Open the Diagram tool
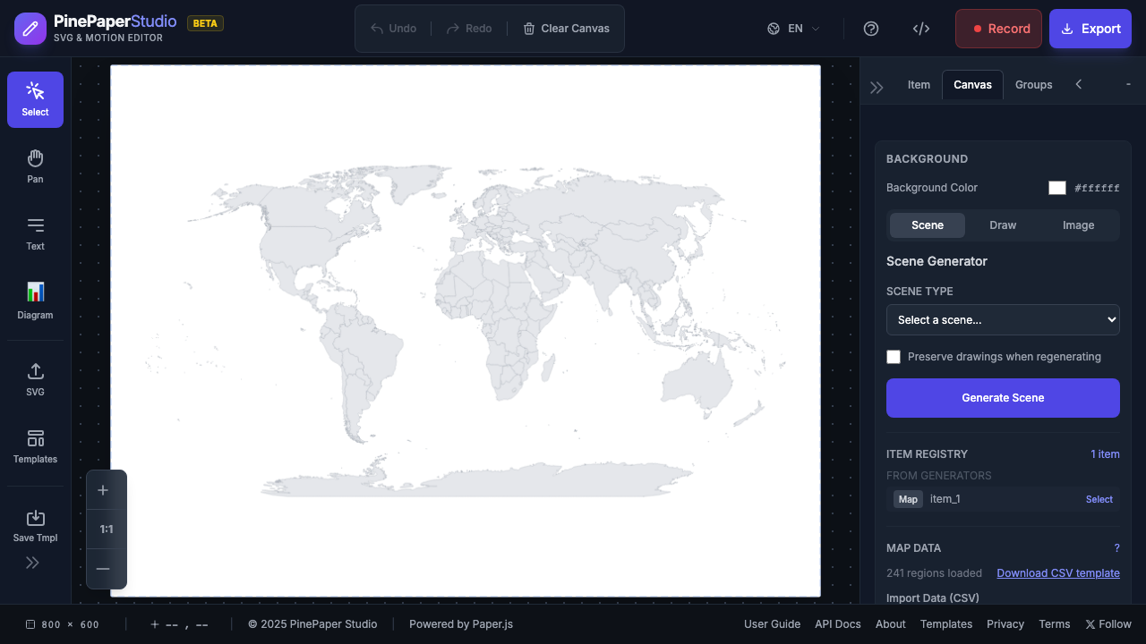Viewport: 1146px width, 644px height. pyautogui.click(x=34, y=297)
